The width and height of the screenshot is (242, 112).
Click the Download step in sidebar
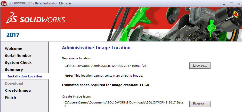(x=14, y=83)
